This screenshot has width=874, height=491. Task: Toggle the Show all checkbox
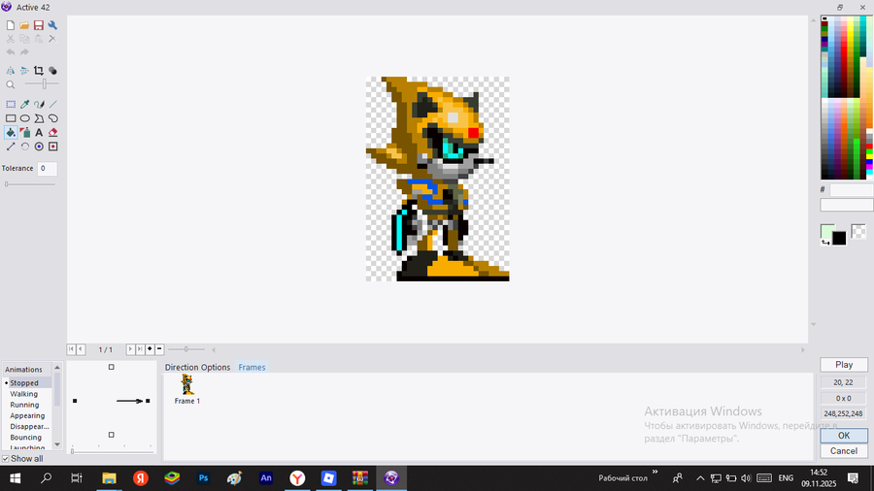(6, 459)
